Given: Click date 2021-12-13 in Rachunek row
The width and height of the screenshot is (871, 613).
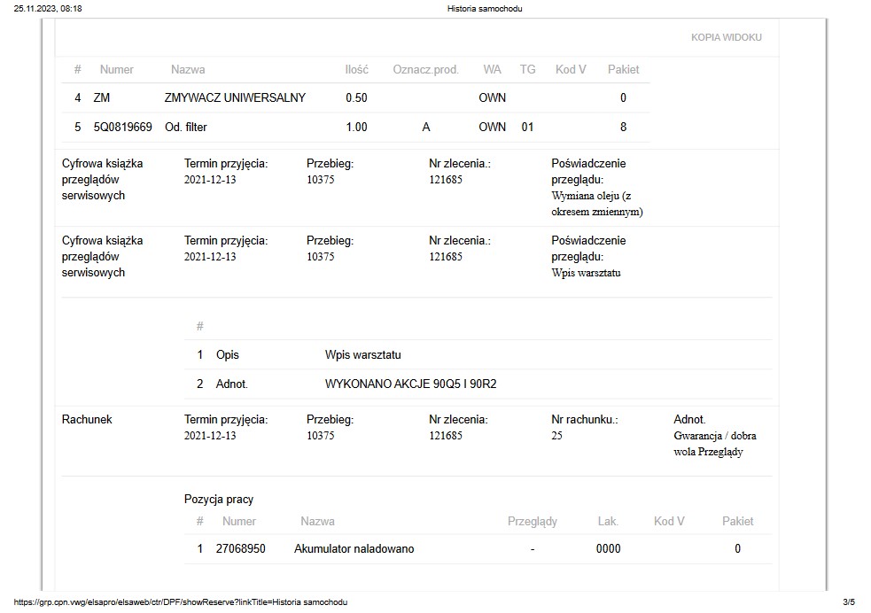Looking at the screenshot, I should point(210,436).
